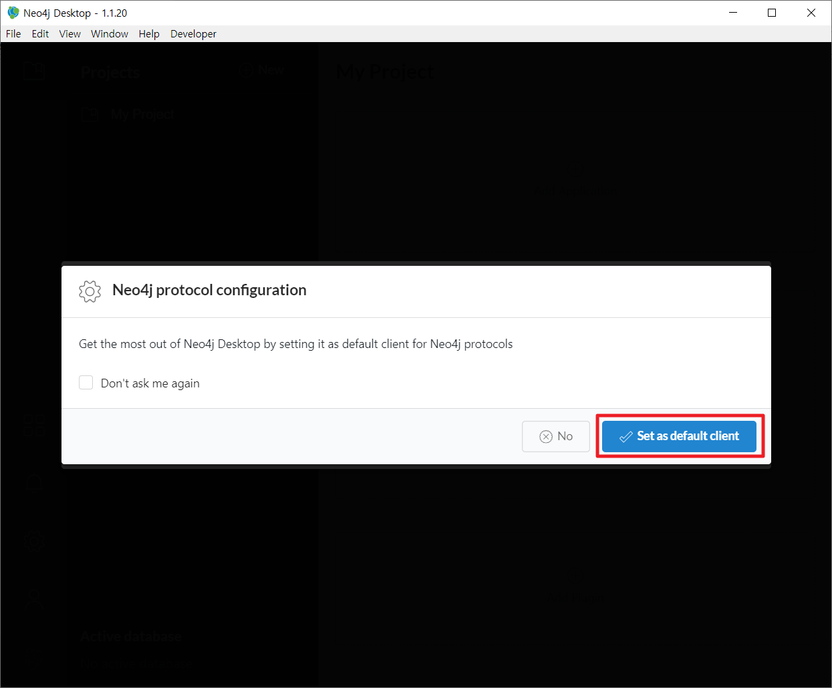Image resolution: width=832 pixels, height=688 pixels.
Task: Open the Developer menu
Action: point(193,34)
